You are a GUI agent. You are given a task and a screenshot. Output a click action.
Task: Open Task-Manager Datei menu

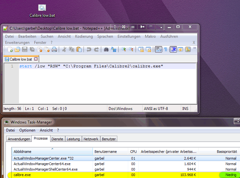(10, 130)
